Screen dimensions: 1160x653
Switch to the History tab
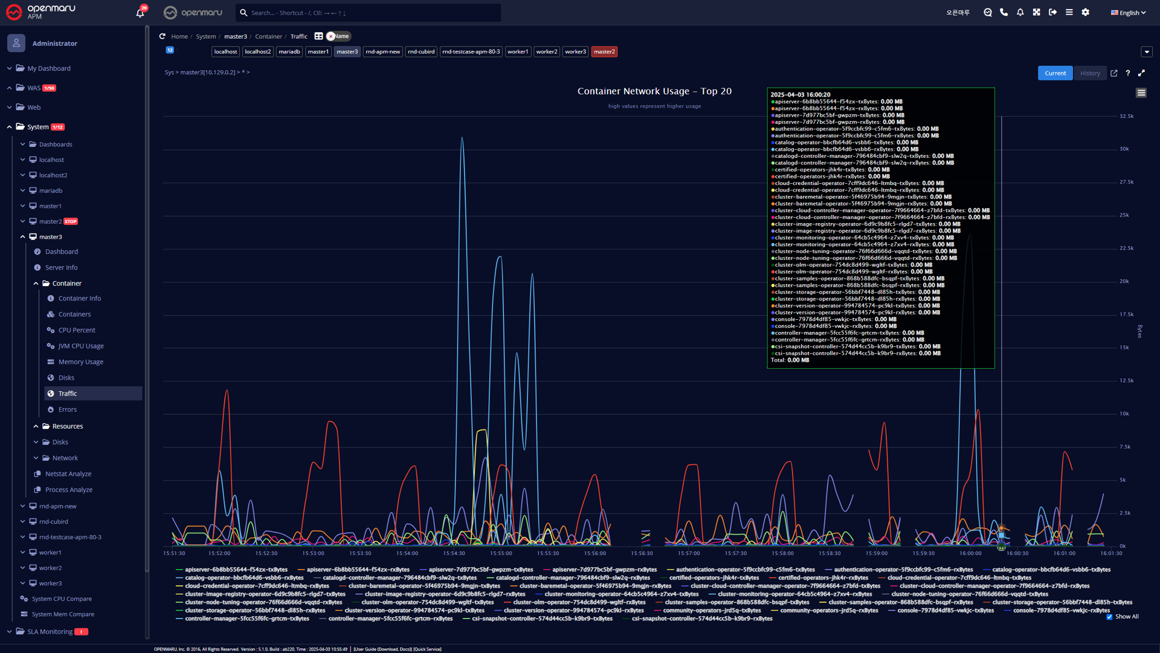tap(1090, 73)
